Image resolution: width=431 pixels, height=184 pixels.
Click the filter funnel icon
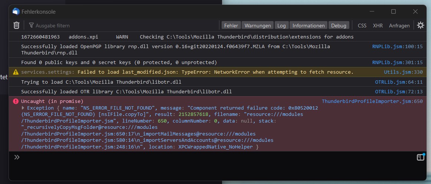tap(31, 26)
